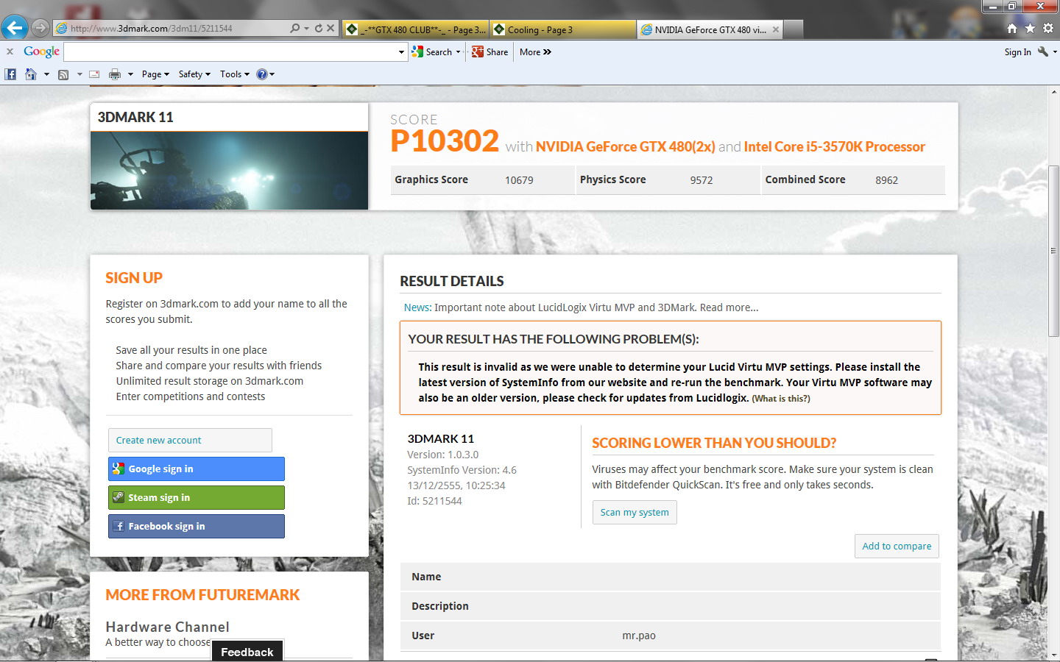Click the Google+ Share button
This screenshot has height=662, width=1060.
point(490,52)
